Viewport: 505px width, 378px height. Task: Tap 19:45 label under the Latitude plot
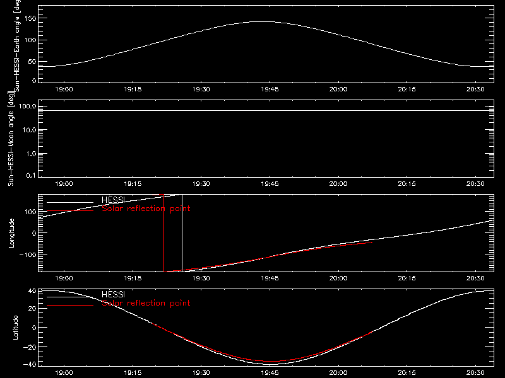[x=270, y=373]
